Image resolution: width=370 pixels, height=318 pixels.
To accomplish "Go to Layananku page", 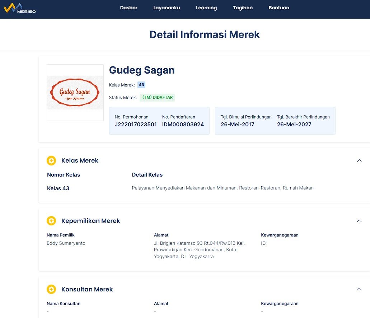I will (x=167, y=8).
